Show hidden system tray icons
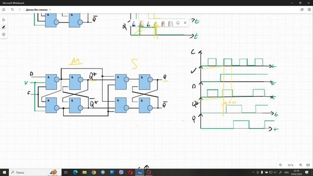313x176 pixels. [x=253, y=172]
